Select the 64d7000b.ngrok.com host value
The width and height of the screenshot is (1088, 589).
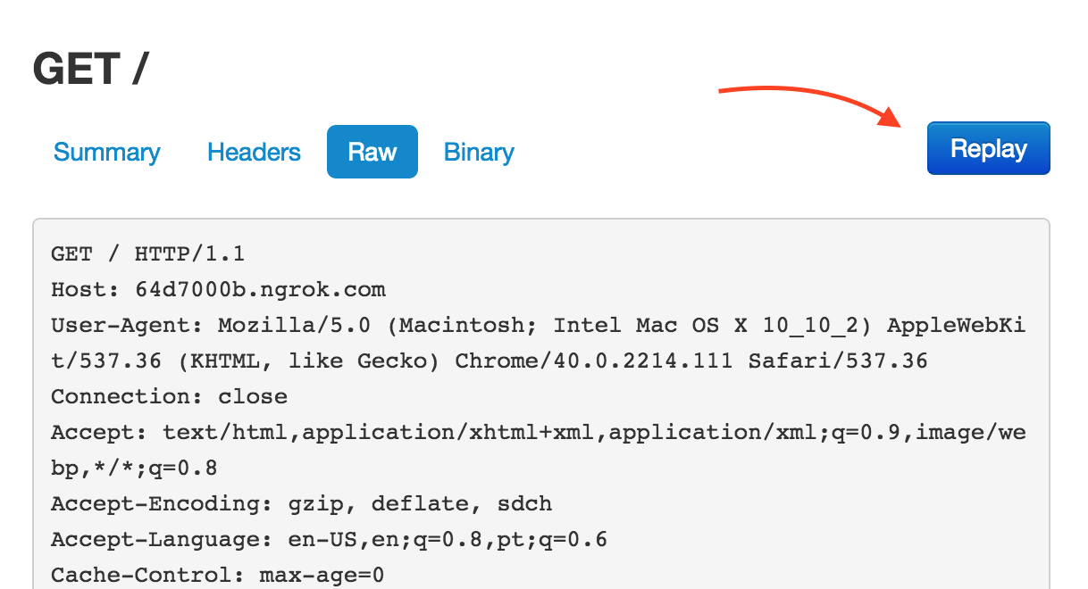[x=260, y=290]
